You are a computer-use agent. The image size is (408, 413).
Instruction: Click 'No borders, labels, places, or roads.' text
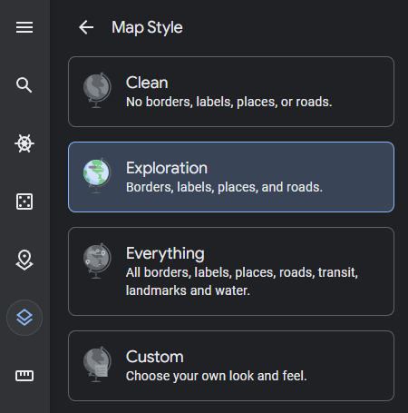[x=228, y=102]
